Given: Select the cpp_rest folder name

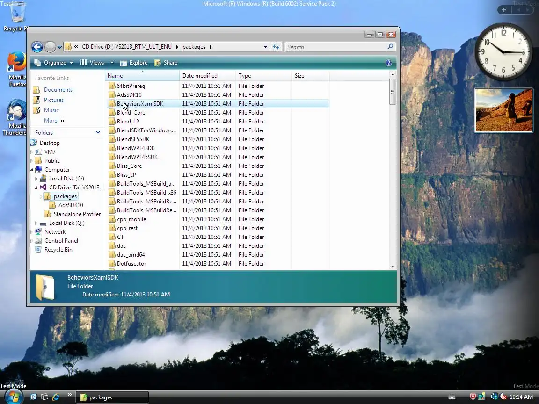Looking at the screenshot, I should click(x=127, y=228).
